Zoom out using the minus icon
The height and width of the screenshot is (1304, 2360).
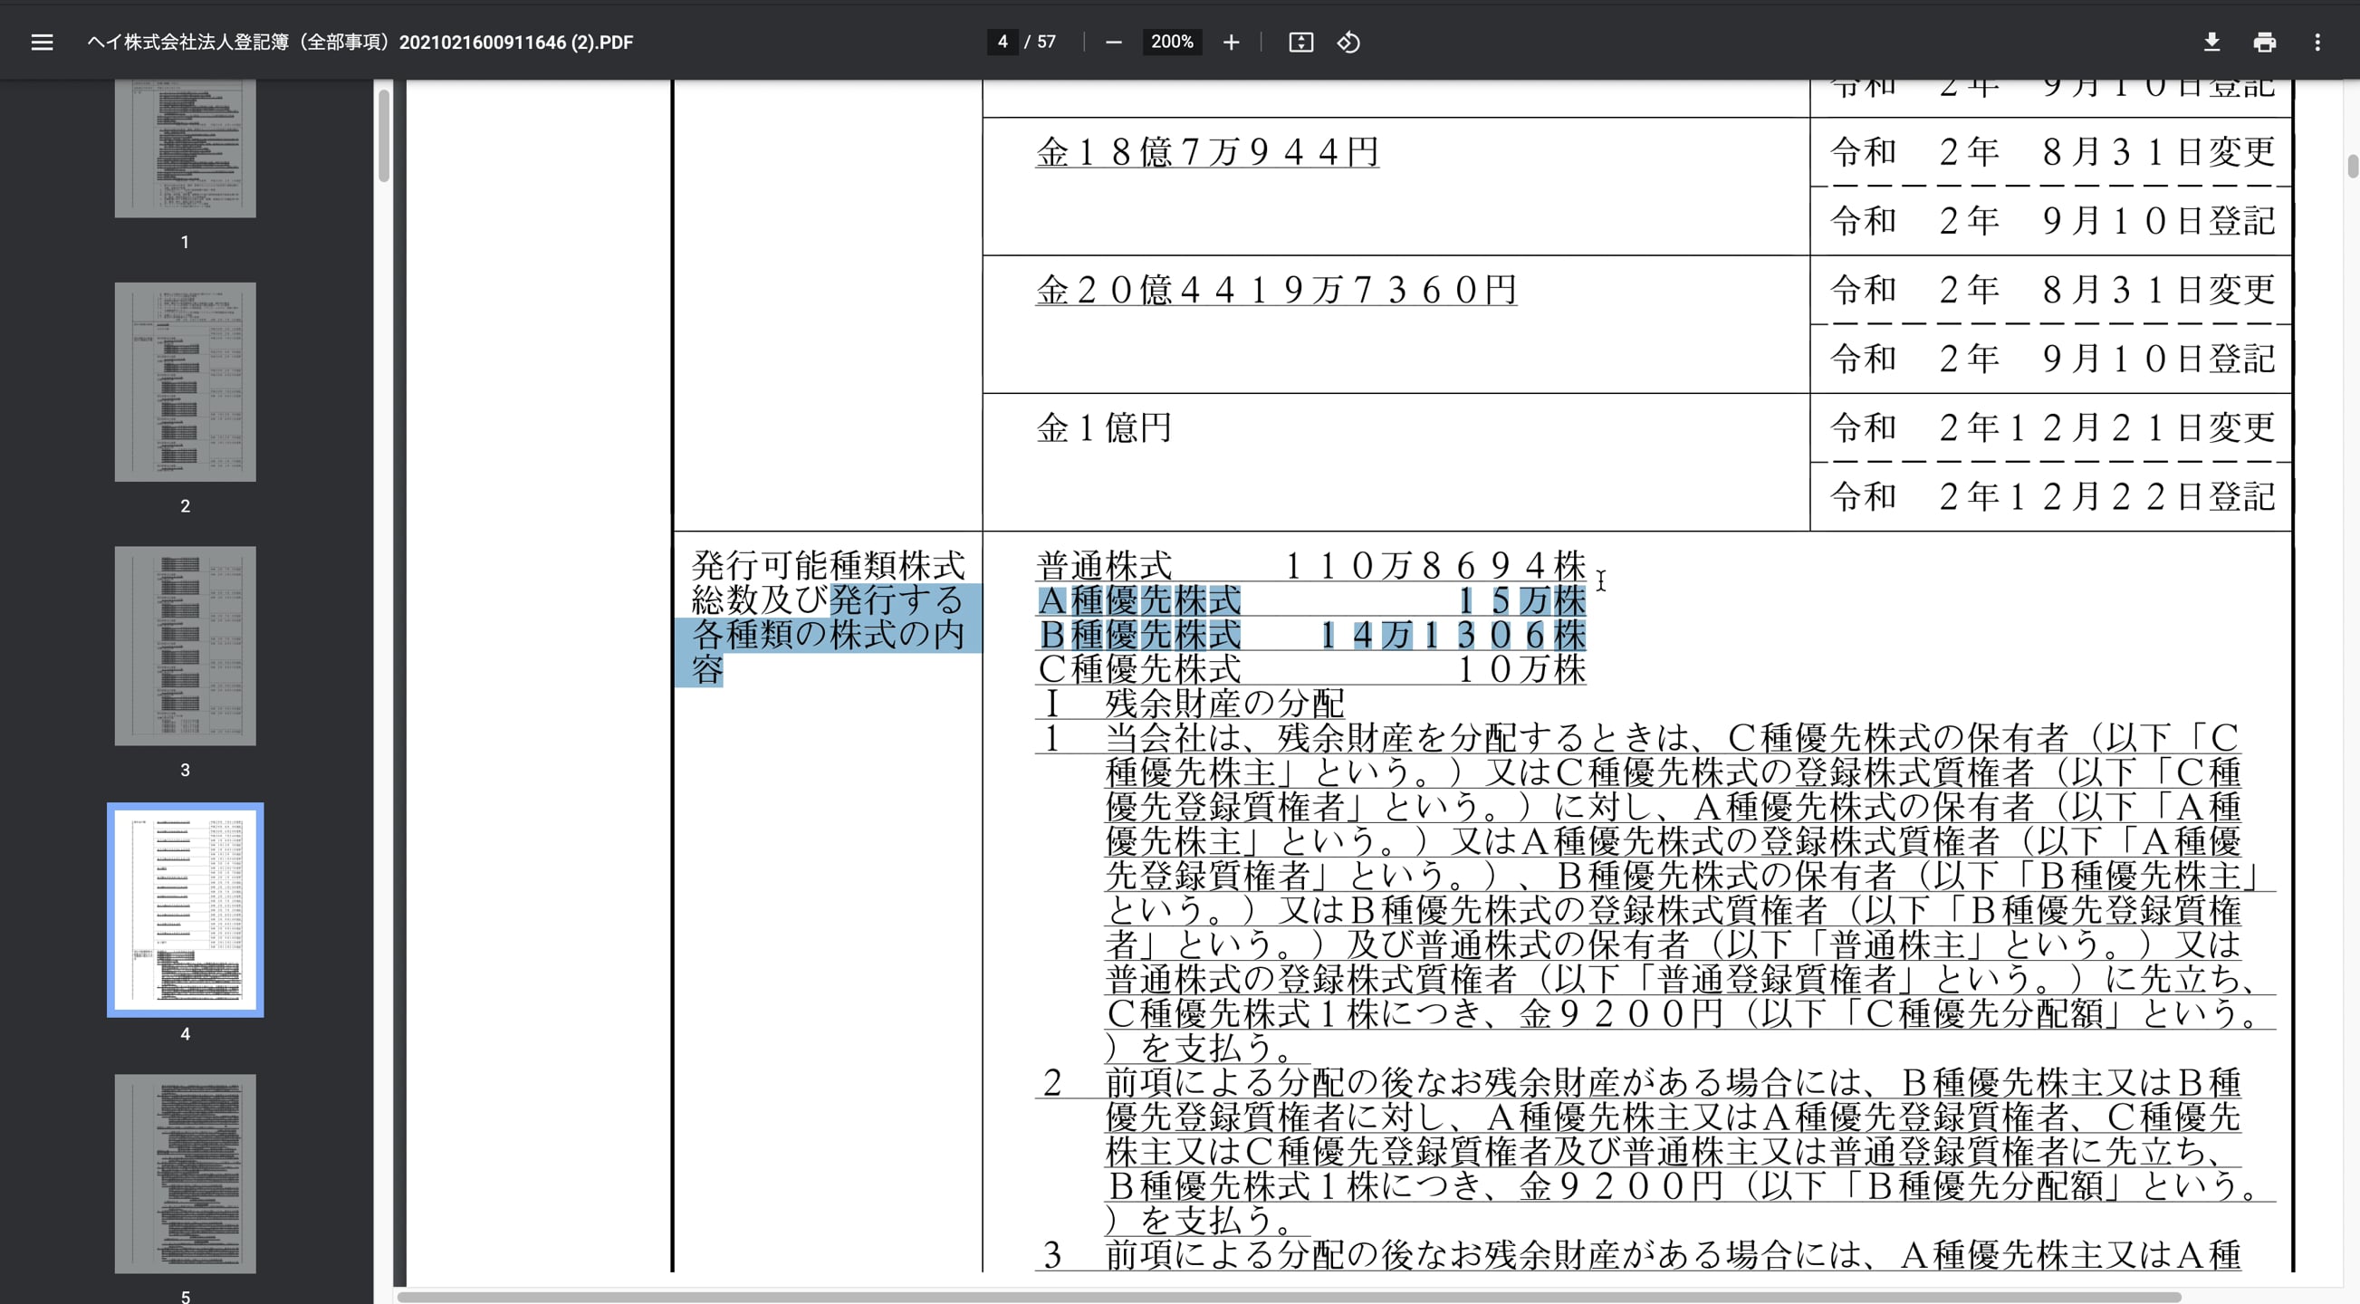point(1114,43)
